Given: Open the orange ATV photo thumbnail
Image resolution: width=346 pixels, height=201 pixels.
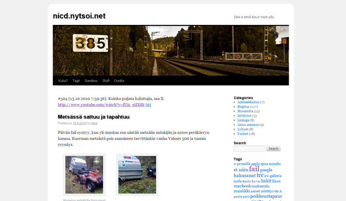Looking at the screenshot, I should [84, 175].
